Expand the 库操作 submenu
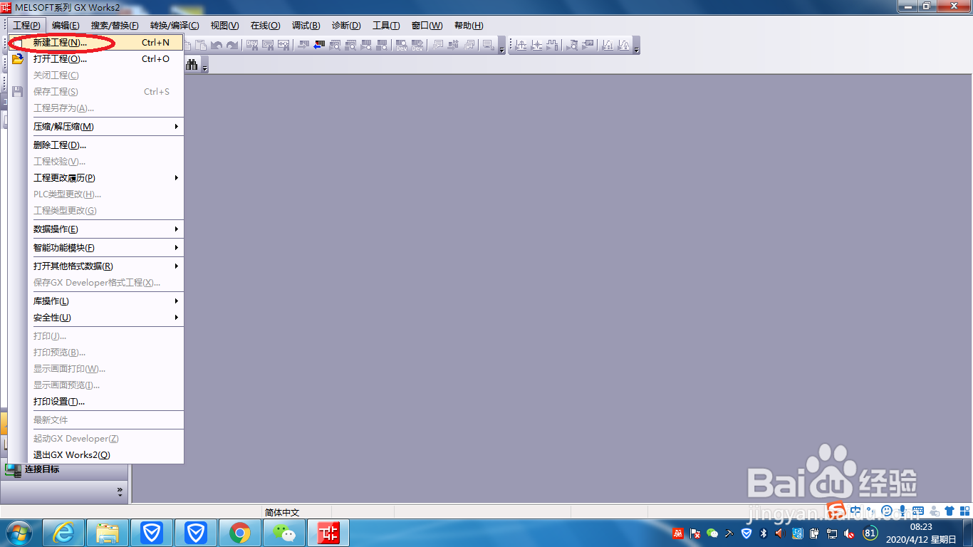973x547 pixels. click(106, 301)
